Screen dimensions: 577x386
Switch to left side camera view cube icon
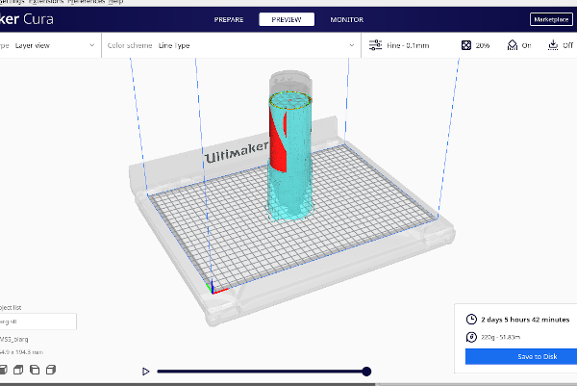[x=35, y=370]
